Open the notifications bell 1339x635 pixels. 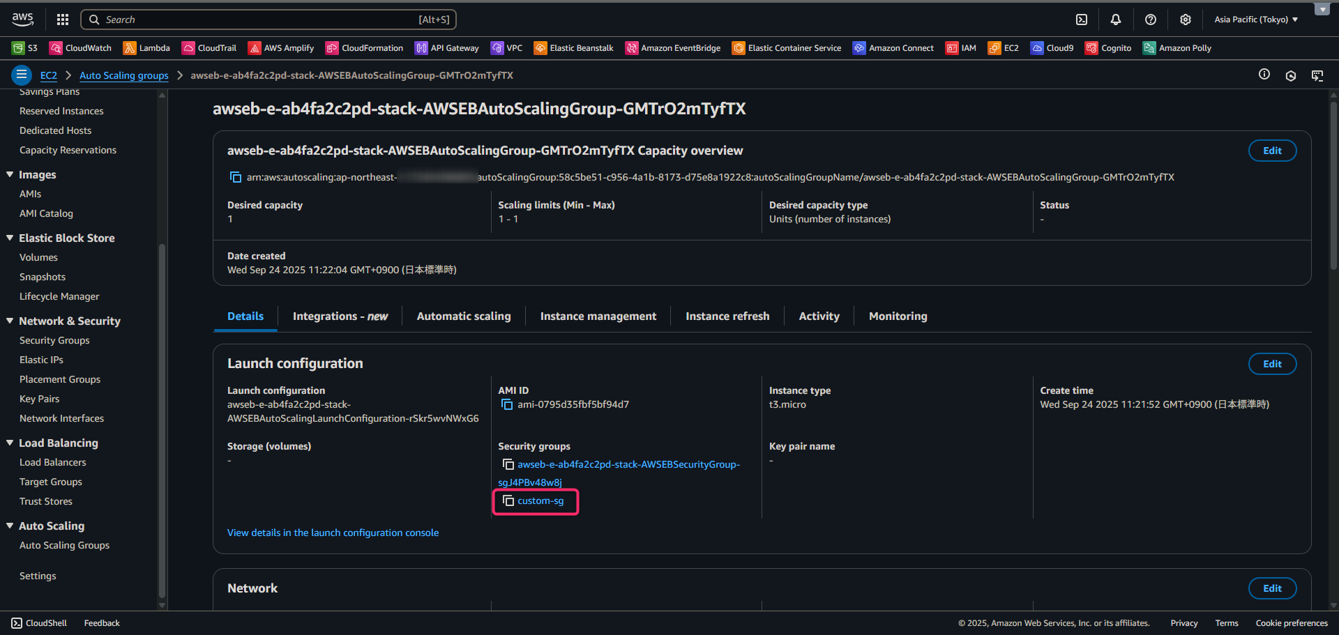1116,20
